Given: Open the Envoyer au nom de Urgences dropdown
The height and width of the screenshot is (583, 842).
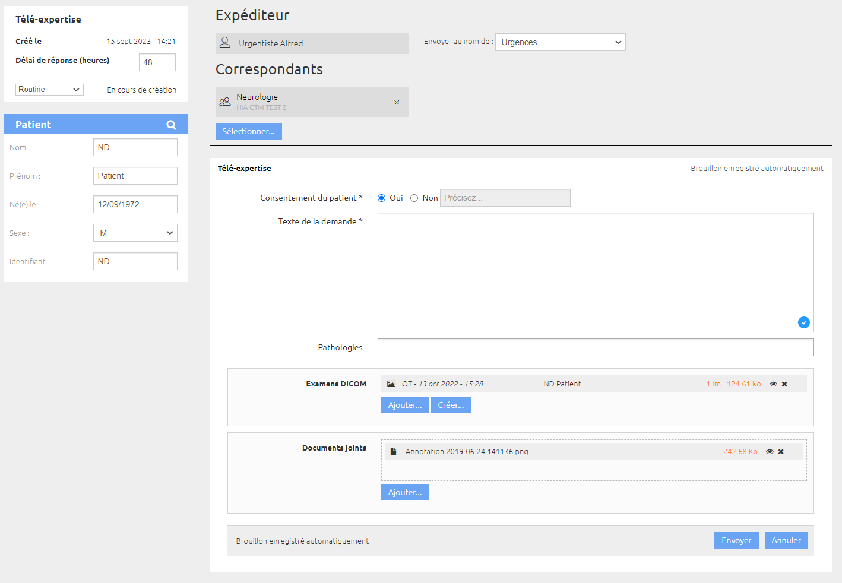Looking at the screenshot, I should point(561,42).
